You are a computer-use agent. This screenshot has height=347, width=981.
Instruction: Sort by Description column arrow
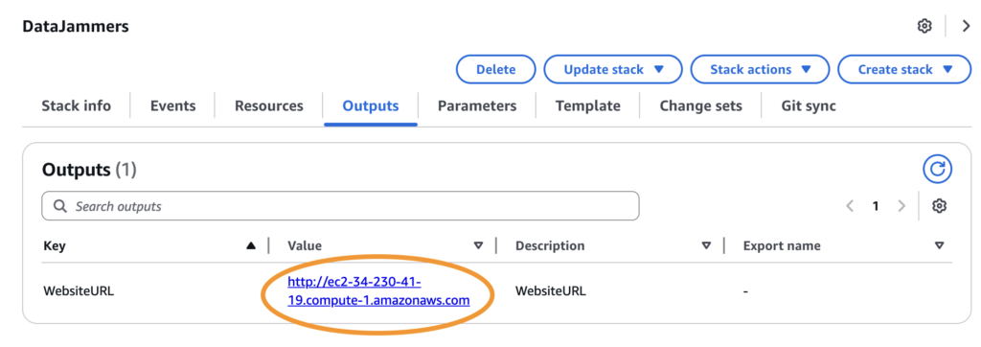tap(706, 246)
